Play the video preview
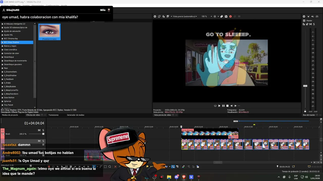This screenshot has width=323, height=181. pyautogui.click(x=219, y=106)
